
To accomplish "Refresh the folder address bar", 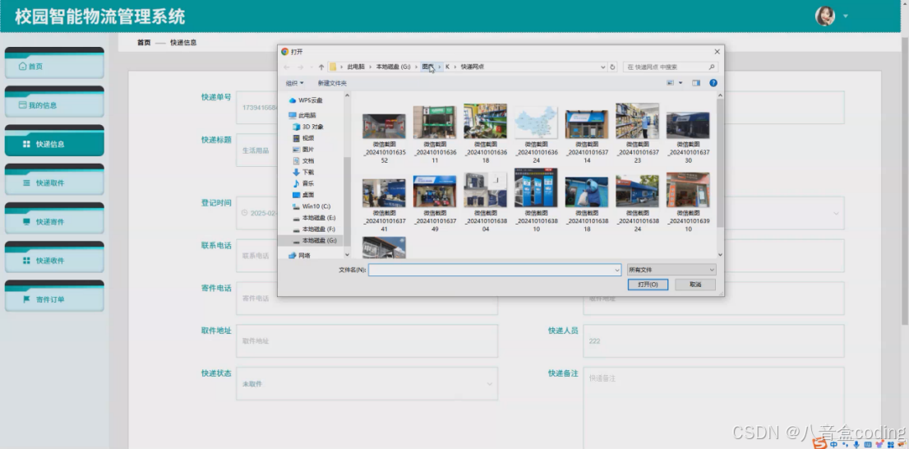I will point(612,67).
